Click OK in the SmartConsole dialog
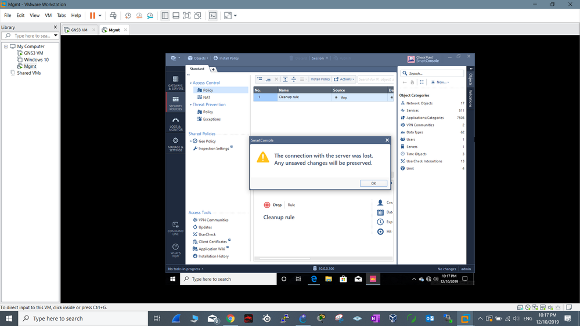Viewport: 580px width, 326px height. click(x=373, y=183)
